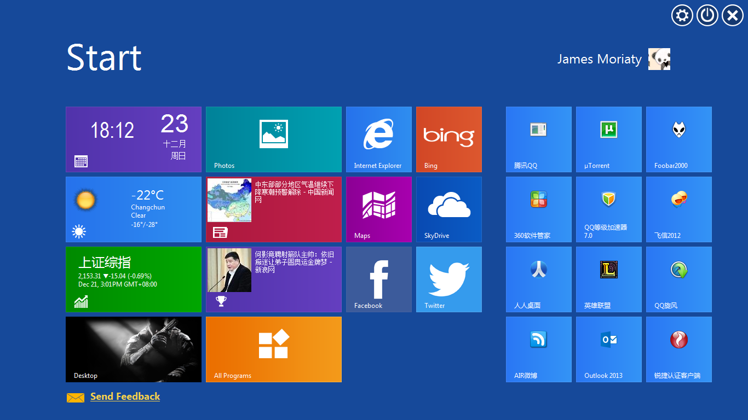
Task: Launch the 锐捷认证客户端 tile
Action: point(679,349)
